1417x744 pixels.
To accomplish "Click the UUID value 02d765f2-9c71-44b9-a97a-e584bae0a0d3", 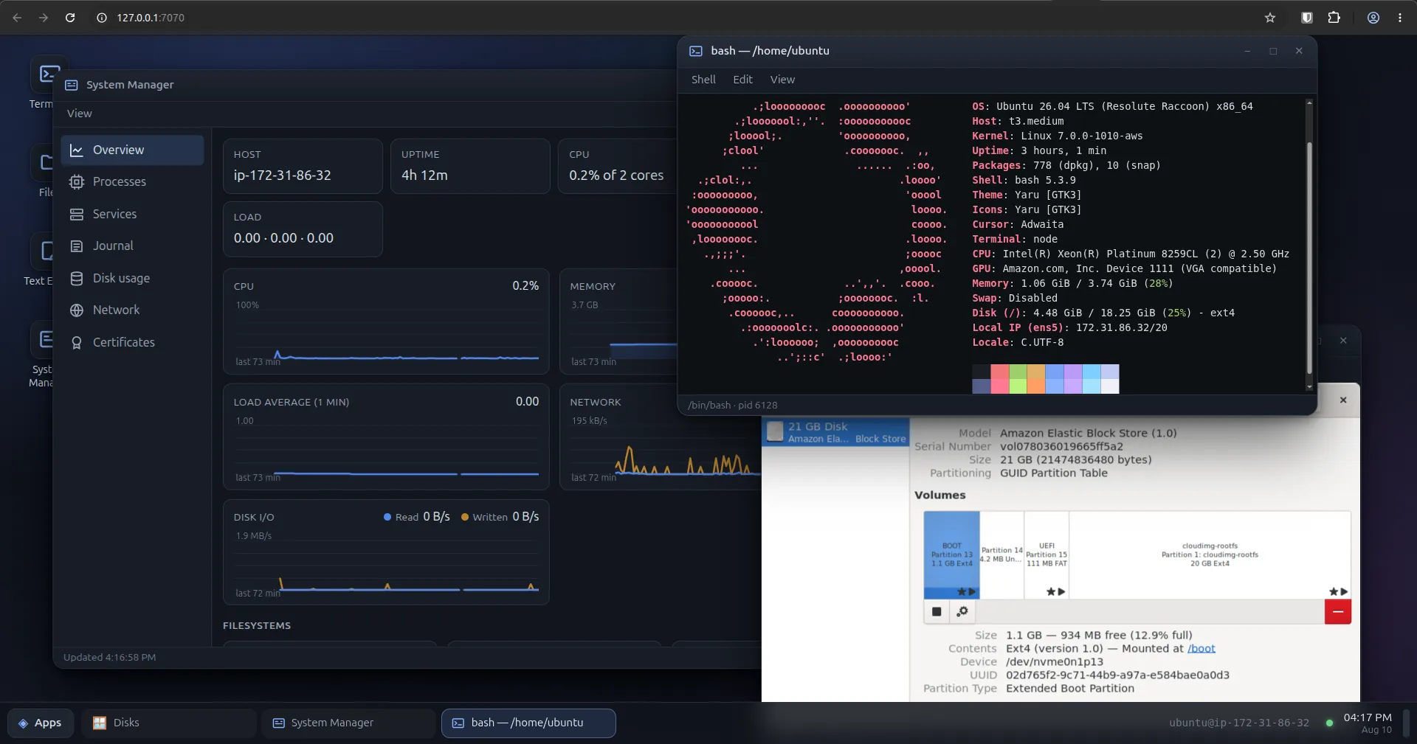I will click(x=1117, y=675).
